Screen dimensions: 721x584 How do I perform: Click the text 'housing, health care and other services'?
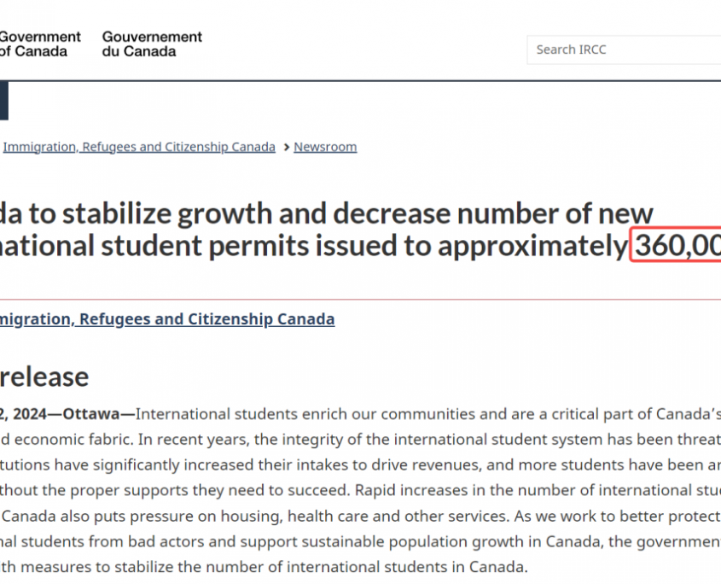[363, 517]
